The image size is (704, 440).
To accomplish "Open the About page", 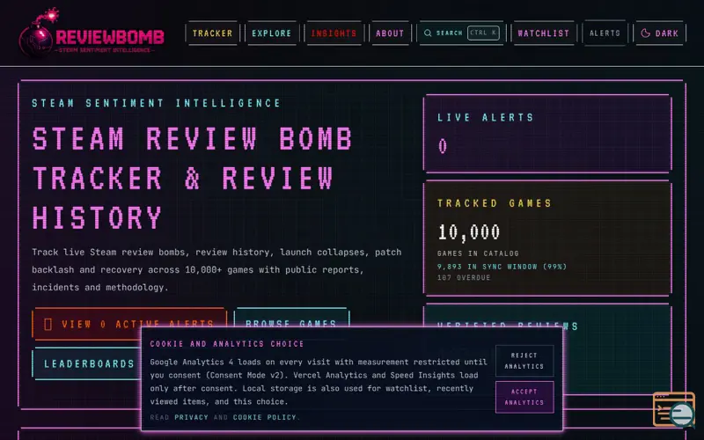I will [x=390, y=33].
